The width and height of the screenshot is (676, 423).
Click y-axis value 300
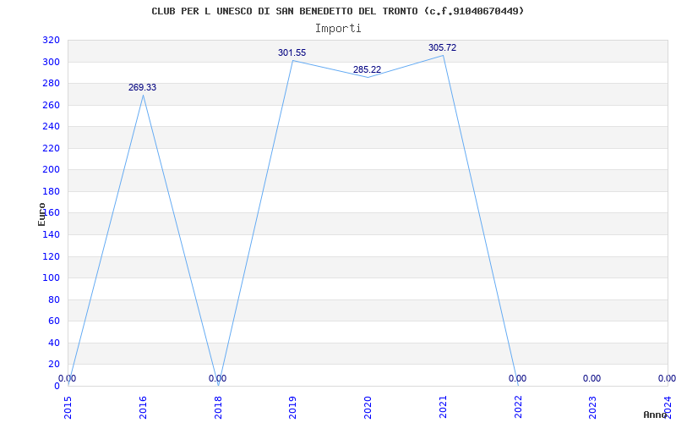pos(51,62)
